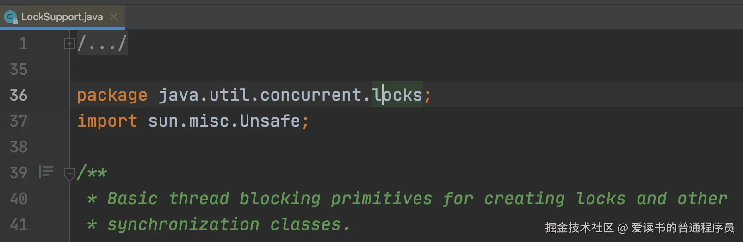Click the /** comment opening on line 39
The height and width of the screenshot is (242, 743).
[x=92, y=173]
